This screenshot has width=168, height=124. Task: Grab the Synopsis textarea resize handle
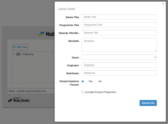(156, 51)
